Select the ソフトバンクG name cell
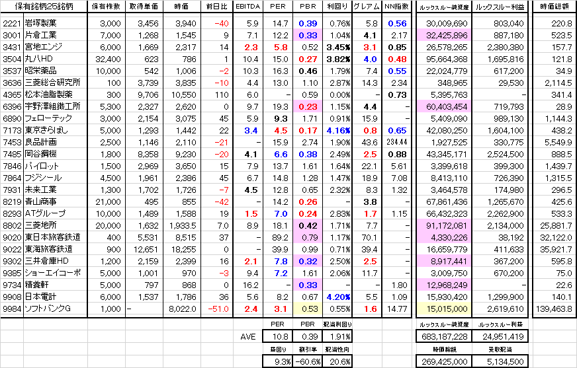Screen dimensions: 577x368 48,309
